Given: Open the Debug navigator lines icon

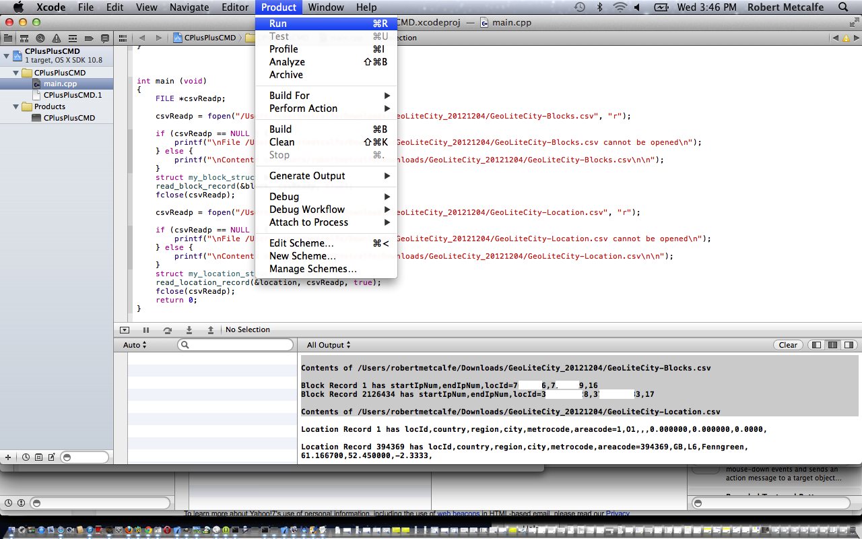Looking at the screenshot, I should point(72,38).
